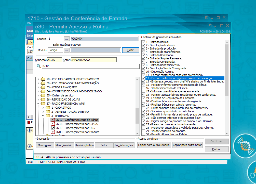256x184 pixels.
Task: Click into the Usuário code field
Action: click(x=56, y=39)
